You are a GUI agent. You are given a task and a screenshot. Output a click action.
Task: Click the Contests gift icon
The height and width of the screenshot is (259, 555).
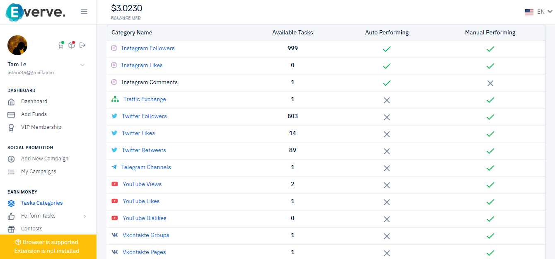tap(11, 229)
